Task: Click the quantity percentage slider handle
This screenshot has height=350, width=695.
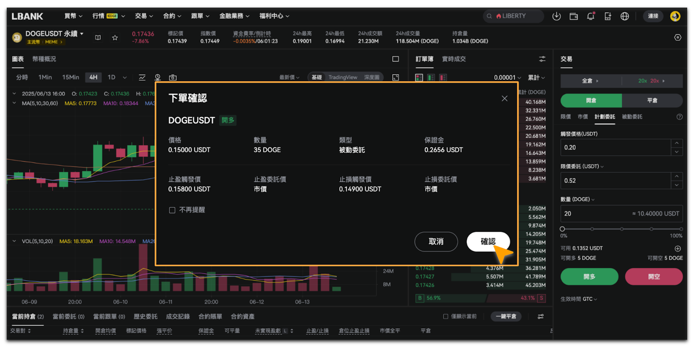Action: coord(563,229)
